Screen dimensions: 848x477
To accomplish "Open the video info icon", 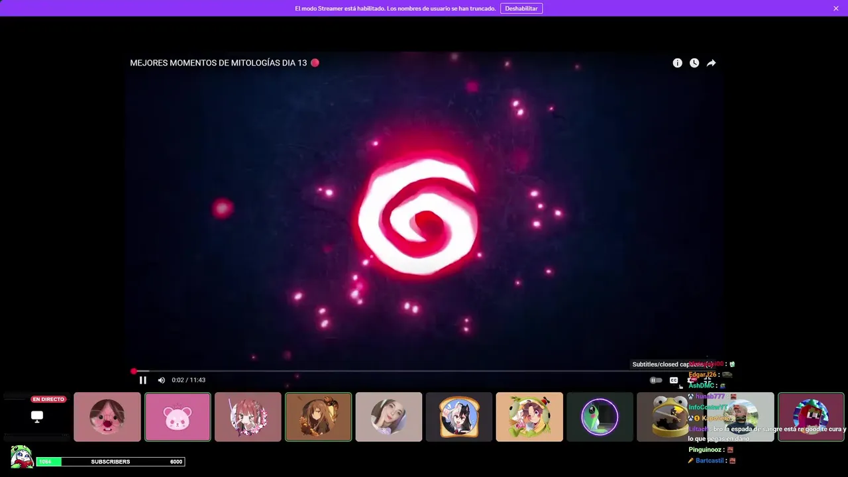I will (677, 63).
